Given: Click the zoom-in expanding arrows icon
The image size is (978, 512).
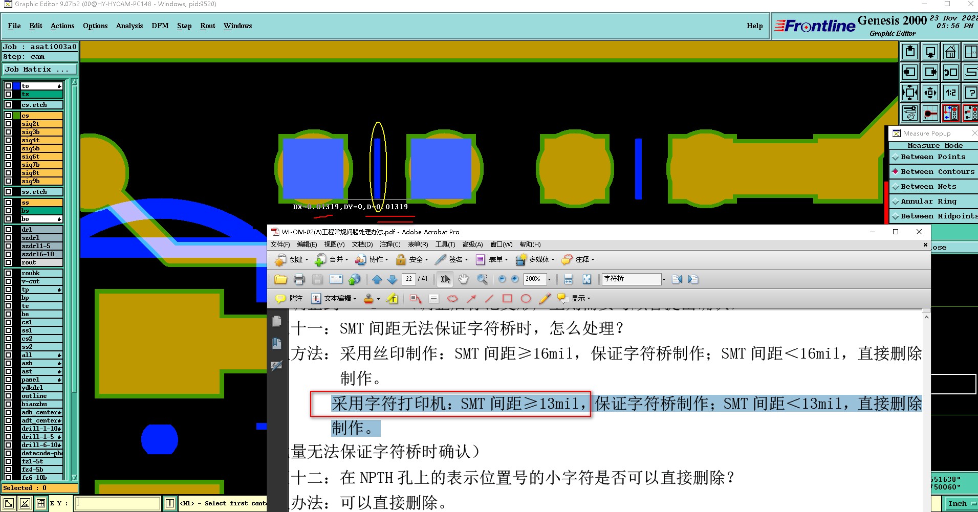Looking at the screenshot, I should 910,93.
